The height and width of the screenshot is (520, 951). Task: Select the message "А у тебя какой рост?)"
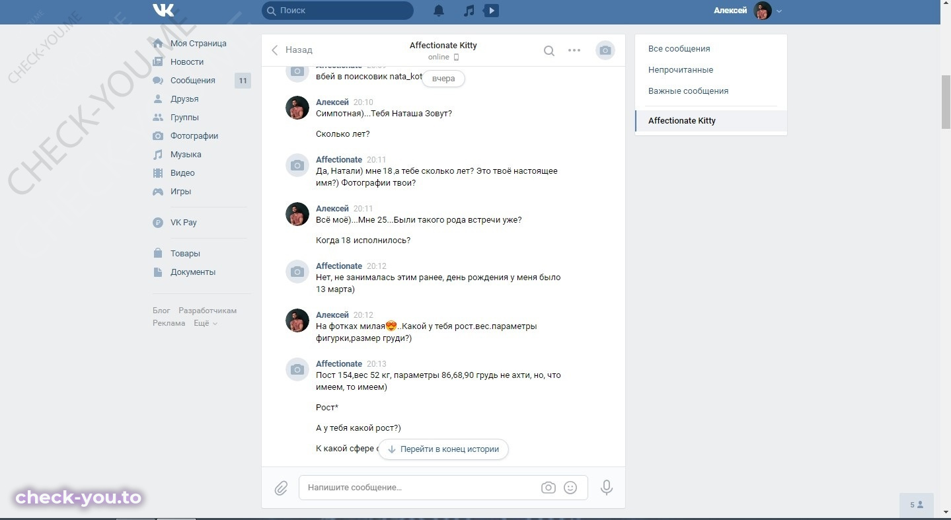pyautogui.click(x=359, y=428)
